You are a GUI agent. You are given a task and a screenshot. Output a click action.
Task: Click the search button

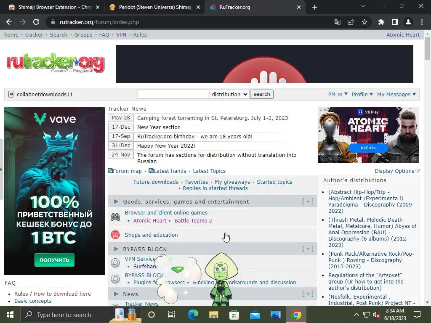pos(262,94)
